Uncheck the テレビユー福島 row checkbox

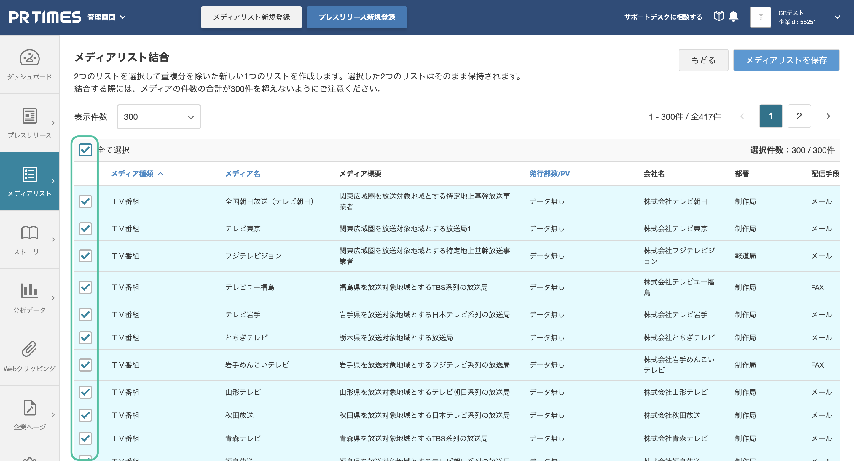tap(85, 287)
